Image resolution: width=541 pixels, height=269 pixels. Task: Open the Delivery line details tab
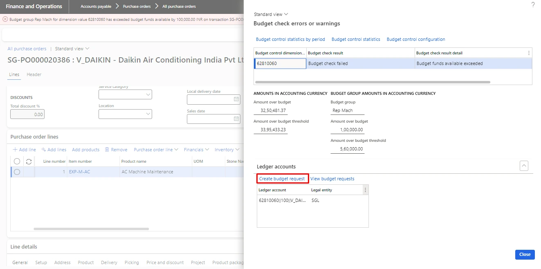109,262
